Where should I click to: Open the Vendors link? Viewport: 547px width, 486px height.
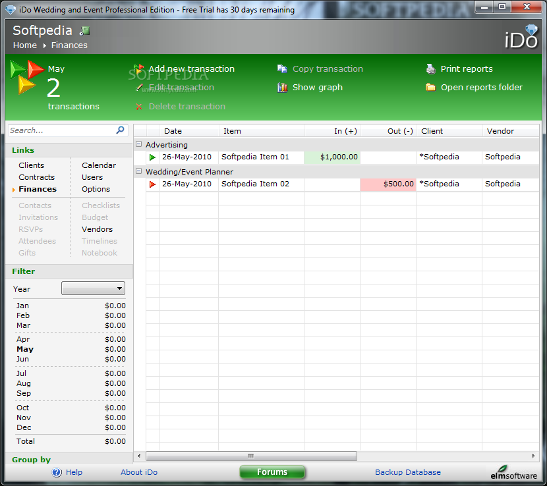pos(98,229)
